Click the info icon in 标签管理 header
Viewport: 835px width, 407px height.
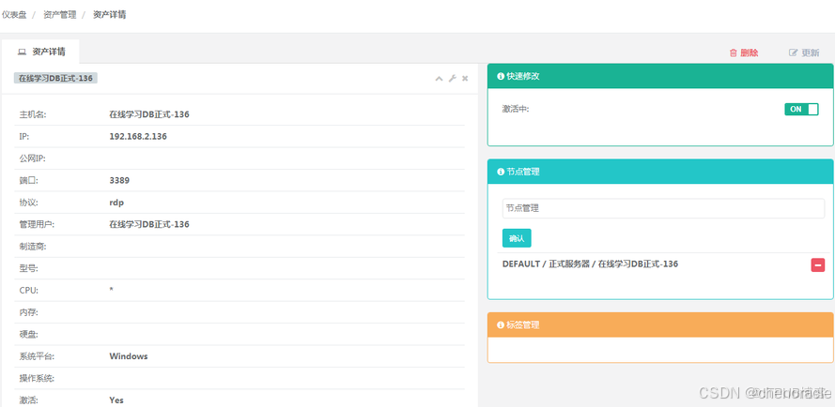(x=500, y=324)
